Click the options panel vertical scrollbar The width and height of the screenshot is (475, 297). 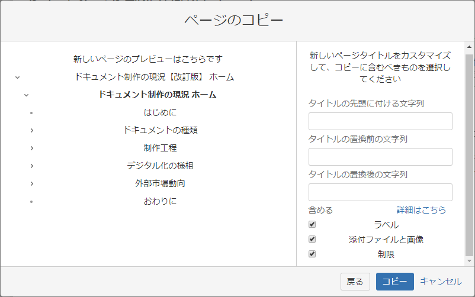pyautogui.click(x=470, y=154)
